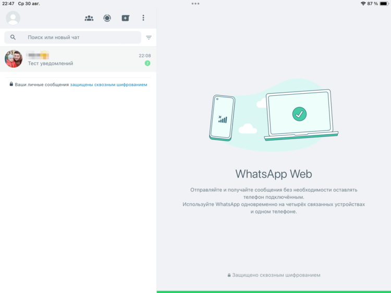The image size is (391, 293).
Task: Open the chat "Тест уведомлений"
Action: pyautogui.click(x=78, y=59)
